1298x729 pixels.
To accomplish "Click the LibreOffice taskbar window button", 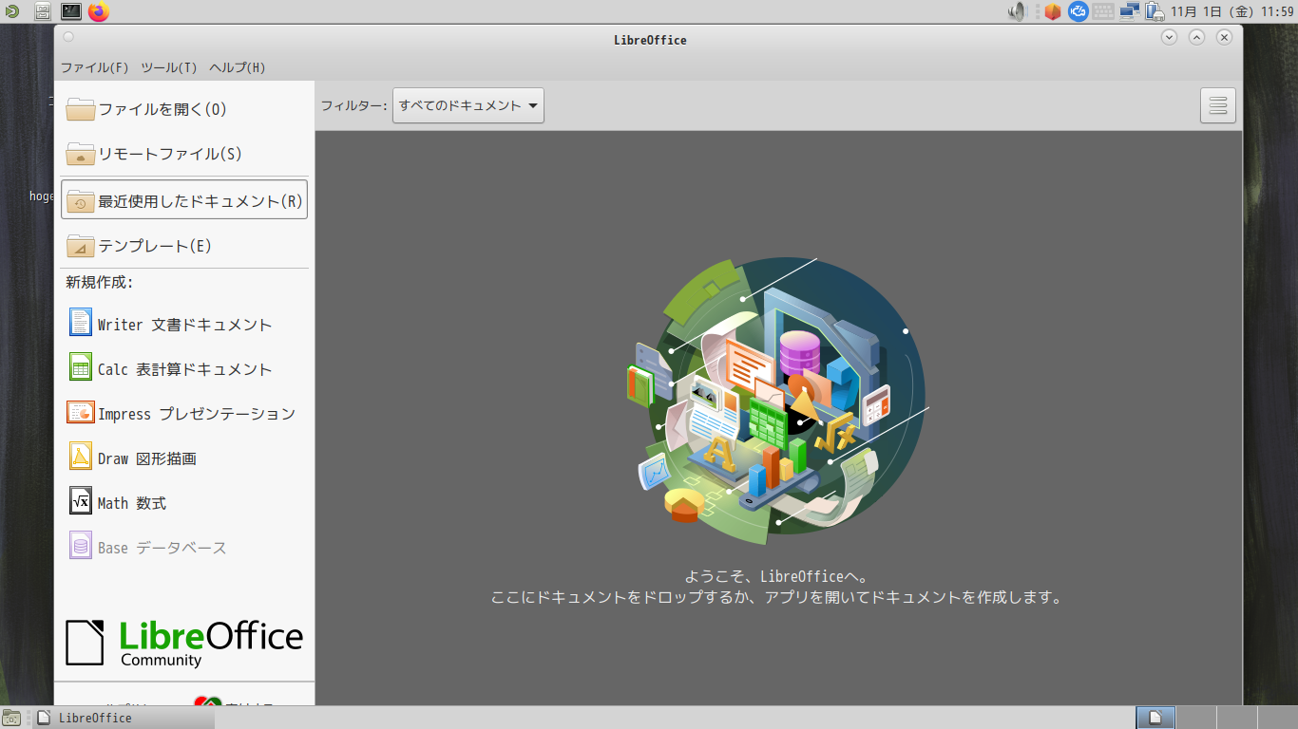I will pyautogui.click(x=124, y=718).
